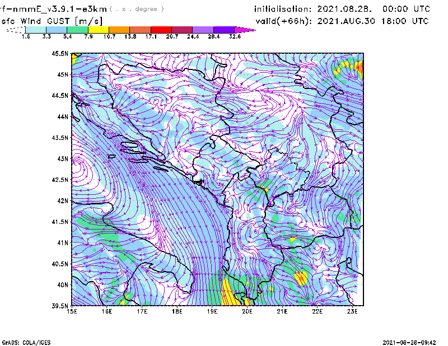
Task: Click the initialisation date 2021.08.28. text
Action: click(x=344, y=9)
